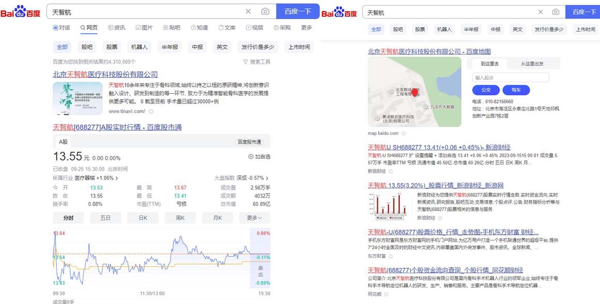
Task: Open the 知道 tab
Action: (x=199, y=27)
